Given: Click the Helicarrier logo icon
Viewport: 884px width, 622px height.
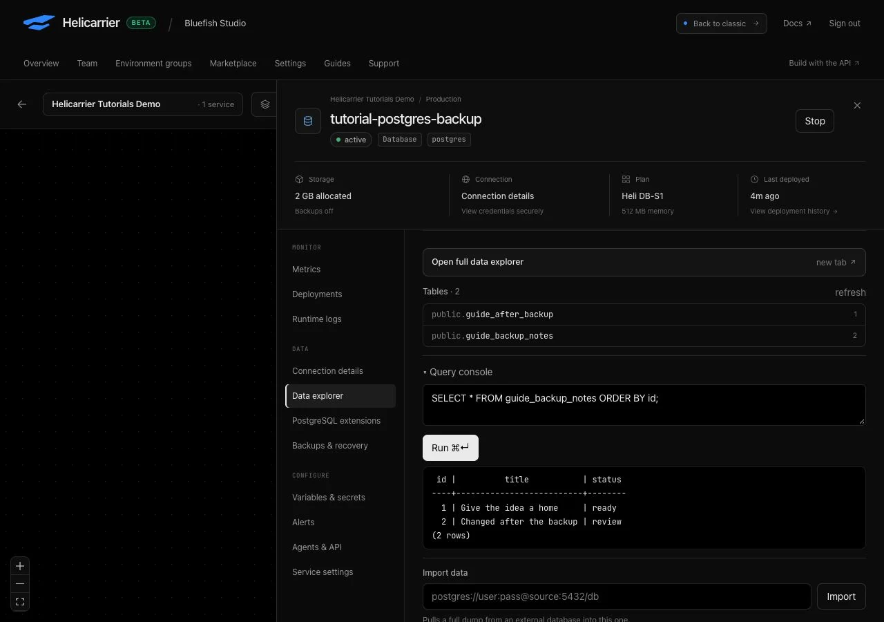Looking at the screenshot, I should [39, 23].
